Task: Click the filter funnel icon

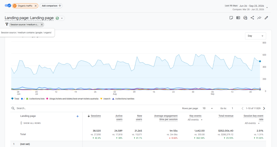Action: coord(7,24)
